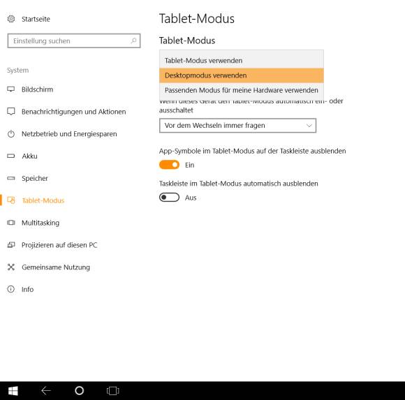Click the Info circle icon

pos(11,289)
